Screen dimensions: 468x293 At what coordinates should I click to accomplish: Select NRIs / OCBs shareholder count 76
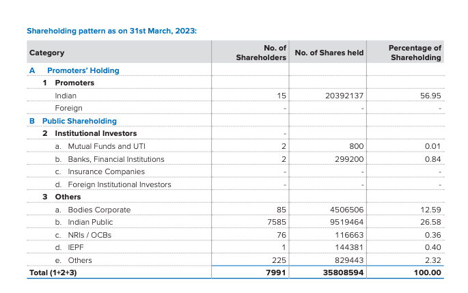[x=281, y=235]
